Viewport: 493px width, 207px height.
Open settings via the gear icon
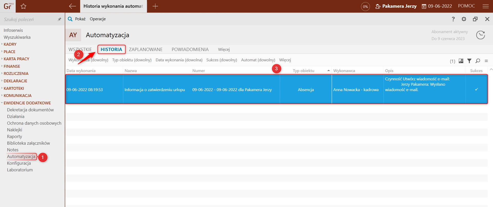(x=464, y=19)
